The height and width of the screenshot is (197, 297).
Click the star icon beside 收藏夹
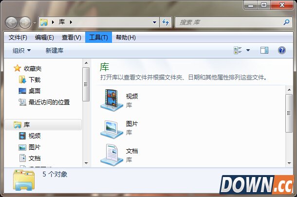coord(17,68)
